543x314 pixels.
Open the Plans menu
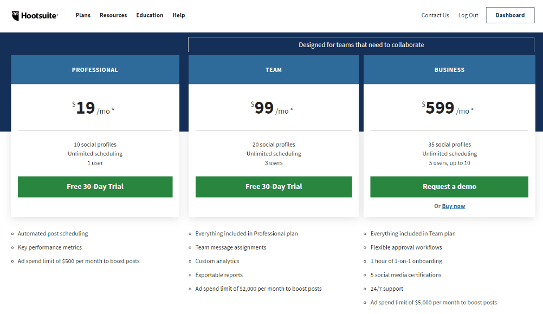tap(83, 15)
